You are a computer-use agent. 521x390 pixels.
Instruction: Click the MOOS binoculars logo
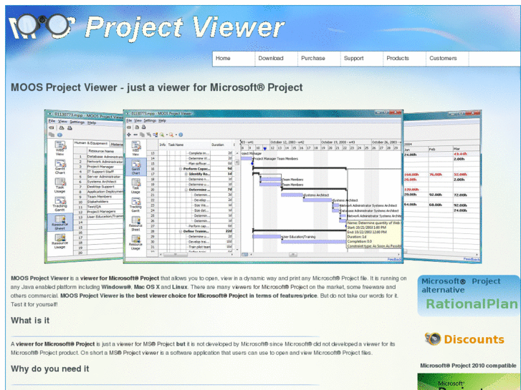[42, 26]
